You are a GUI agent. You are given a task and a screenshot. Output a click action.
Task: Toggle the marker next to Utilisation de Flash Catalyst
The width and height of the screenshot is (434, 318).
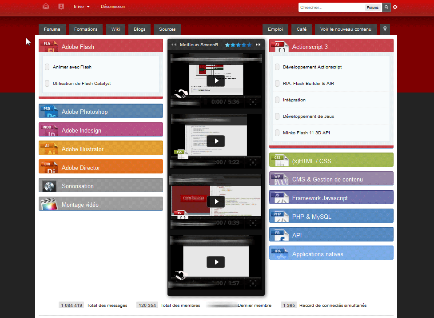point(47,83)
